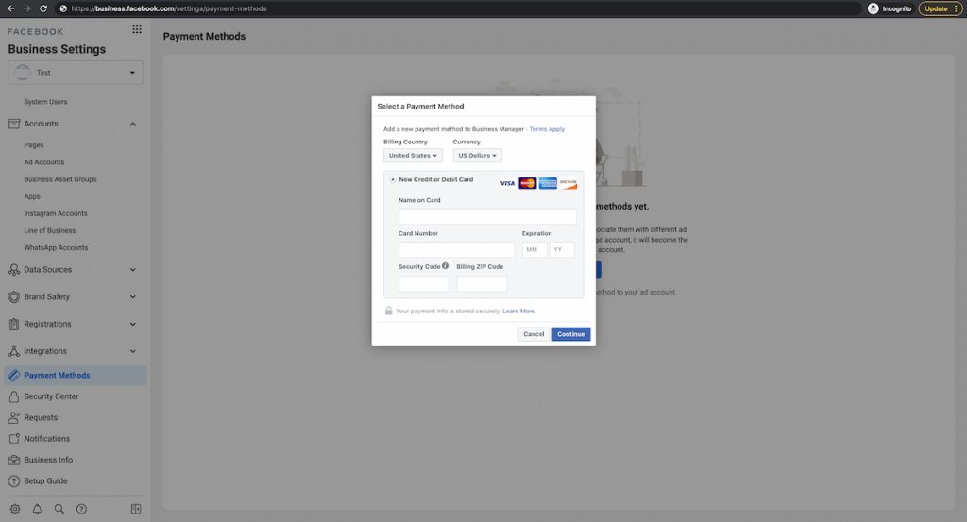
Task: Click the Integrations icon in the sidebar
Action: tap(13, 350)
